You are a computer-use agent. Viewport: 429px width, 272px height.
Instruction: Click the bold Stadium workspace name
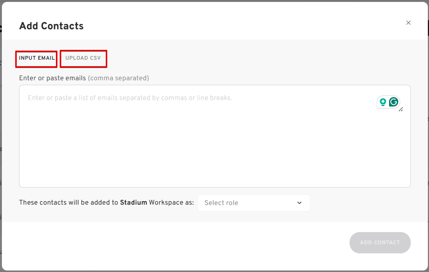133,202
